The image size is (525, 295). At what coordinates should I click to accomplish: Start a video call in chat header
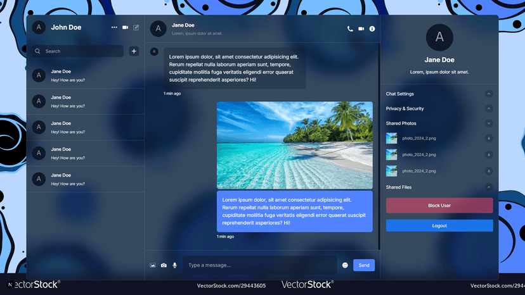[x=361, y=28]
